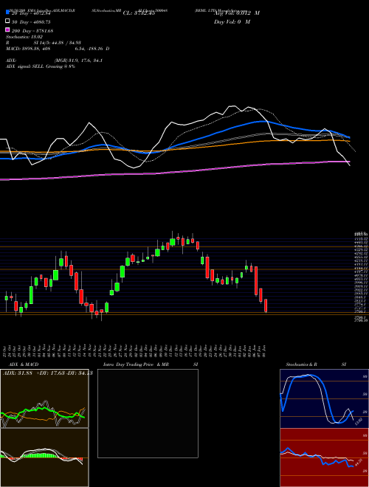This screenshot has height=487, width=369.
Task: Click the MACD values line
Action: (58, 49)
